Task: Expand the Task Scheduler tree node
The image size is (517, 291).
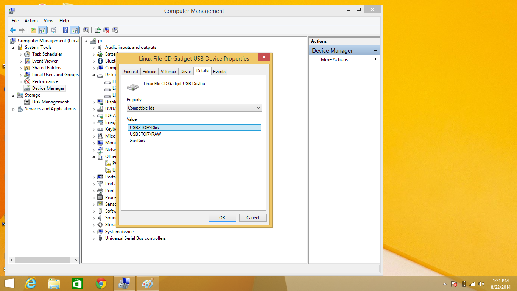Action: coord(21,55)
